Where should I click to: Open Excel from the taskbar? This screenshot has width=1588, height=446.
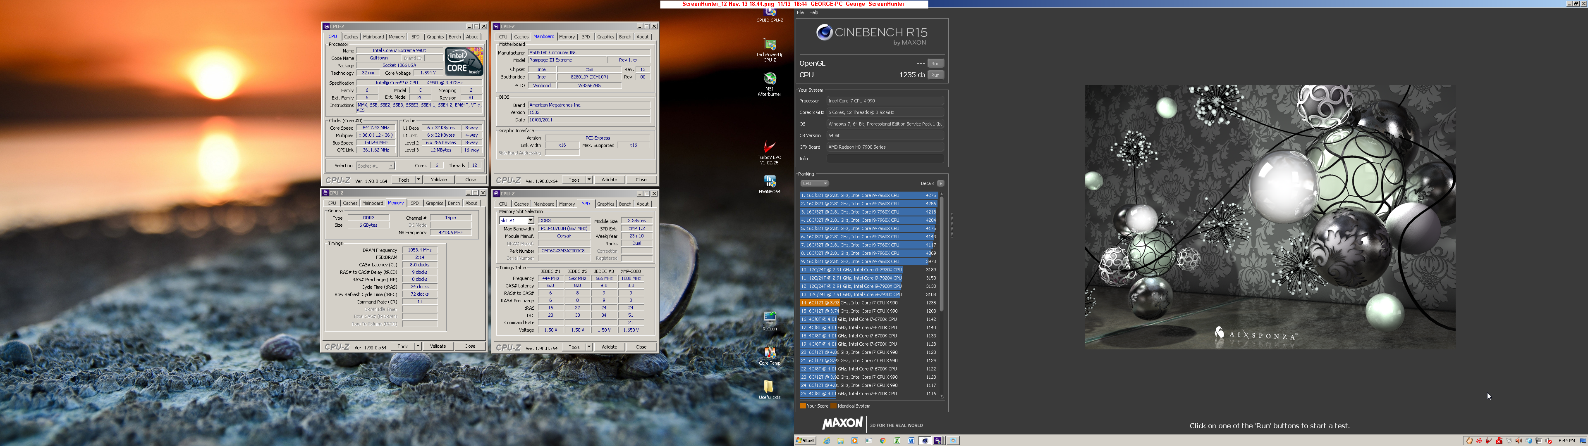pyautogui.click(x=897, y=441)
